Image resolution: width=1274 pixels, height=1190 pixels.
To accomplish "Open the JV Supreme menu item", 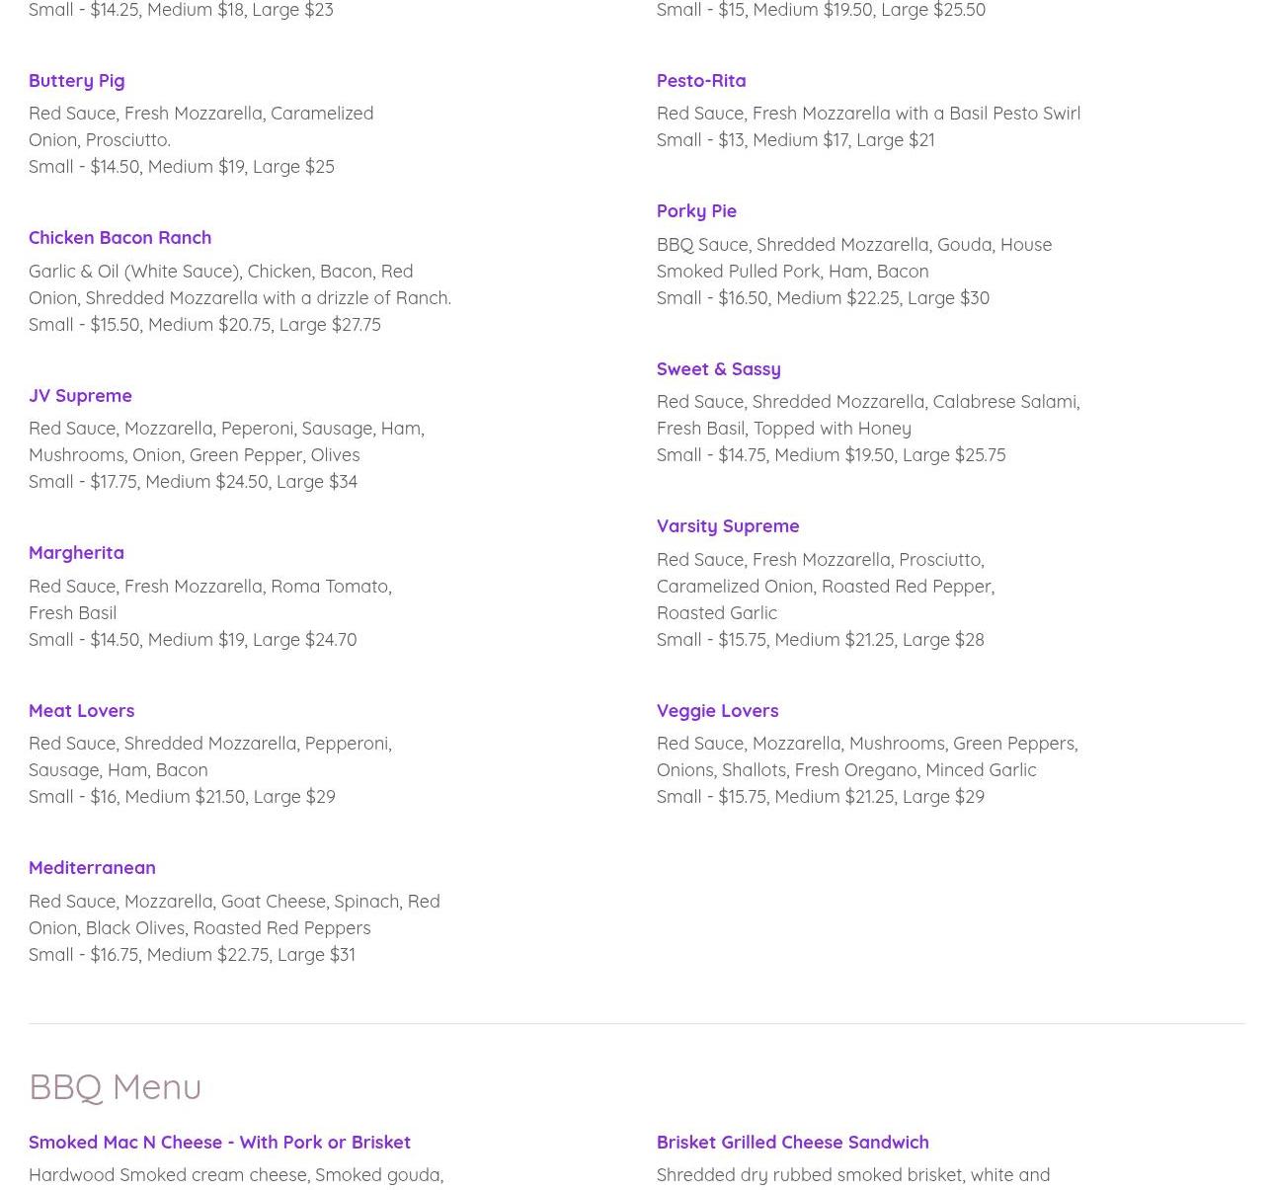I will [80, 395].
